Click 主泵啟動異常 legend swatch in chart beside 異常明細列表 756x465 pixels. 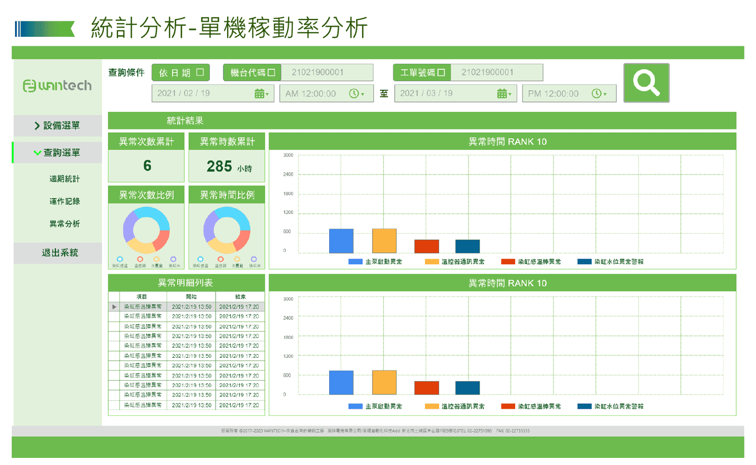355,406
